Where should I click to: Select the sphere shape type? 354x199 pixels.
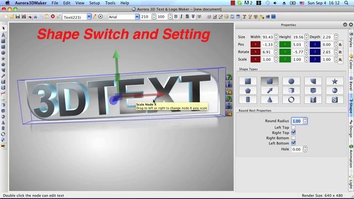[x=335, y=91]
